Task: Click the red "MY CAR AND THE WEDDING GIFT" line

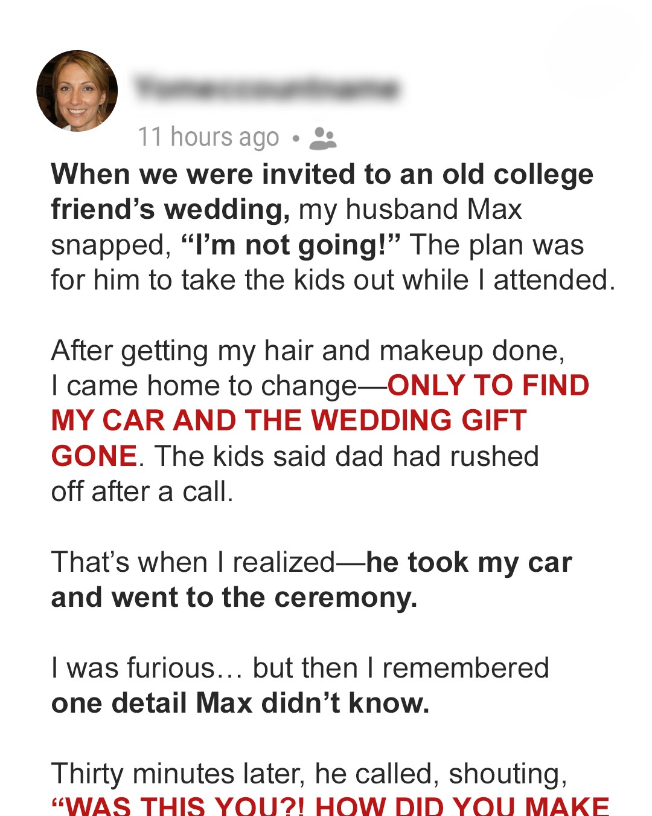Action: pyautogui.click(x=289, y=421)
